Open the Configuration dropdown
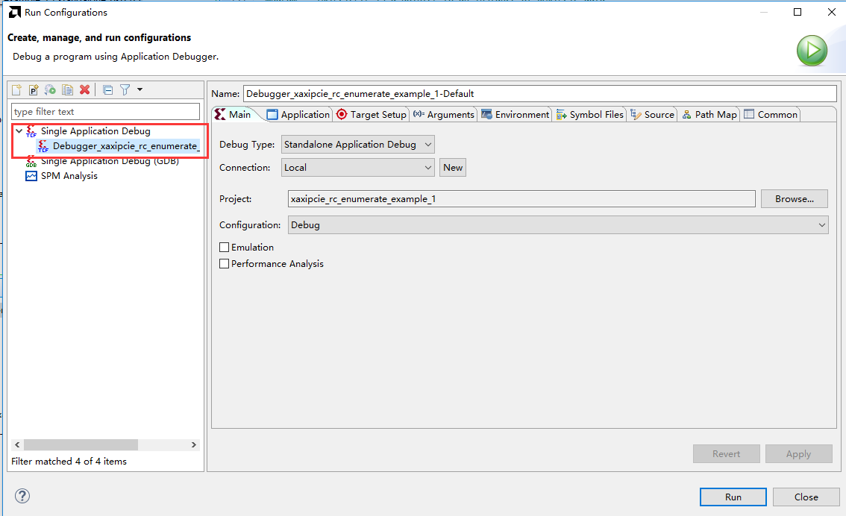Image resolution: width=846 pixels, height=516 pixels. pos(559,225)
